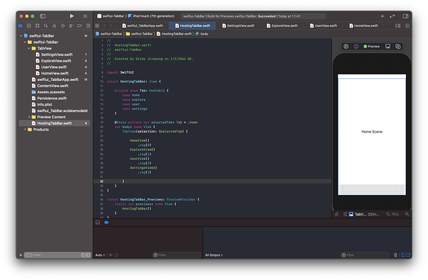Expand the Preview Content folder
The image size is (428, 280).
point(29,117)
